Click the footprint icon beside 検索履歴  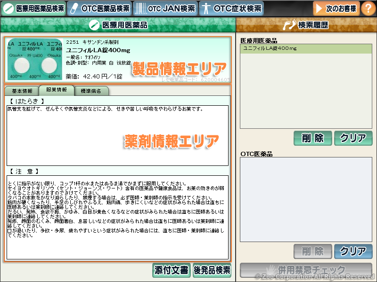(x=289, y=25)
